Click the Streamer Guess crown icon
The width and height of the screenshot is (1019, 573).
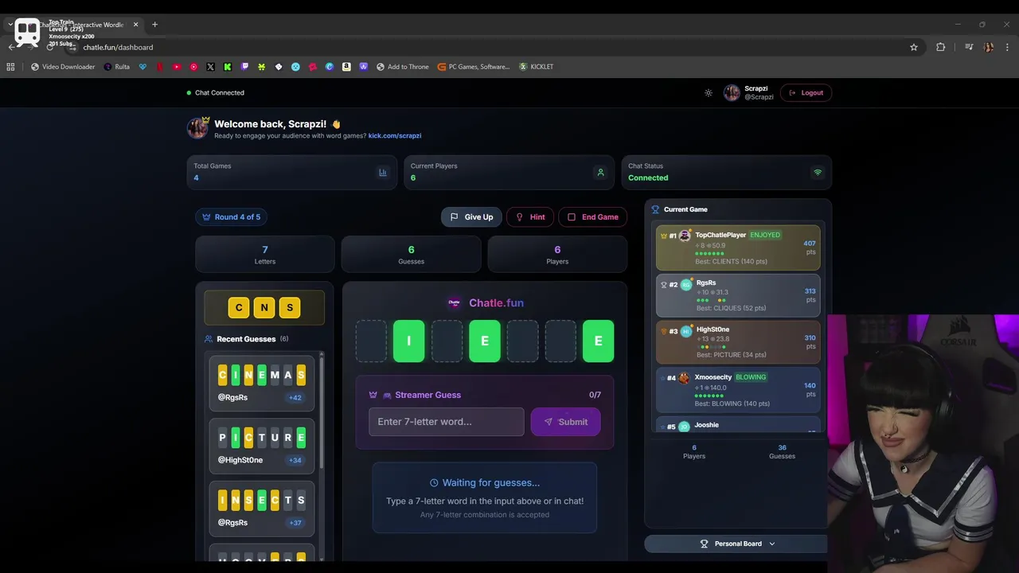pos(373,395)
